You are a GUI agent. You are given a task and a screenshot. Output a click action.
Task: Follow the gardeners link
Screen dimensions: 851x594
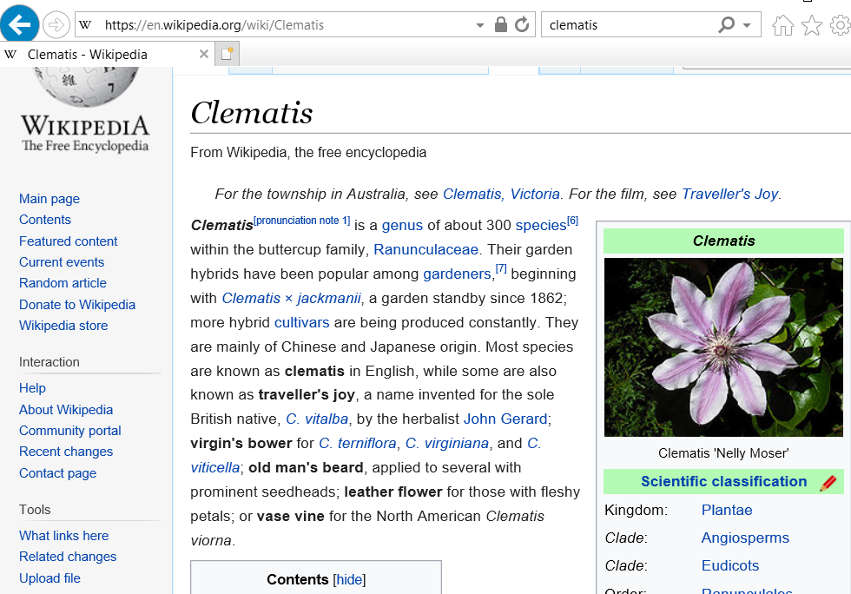pos(457,274)
